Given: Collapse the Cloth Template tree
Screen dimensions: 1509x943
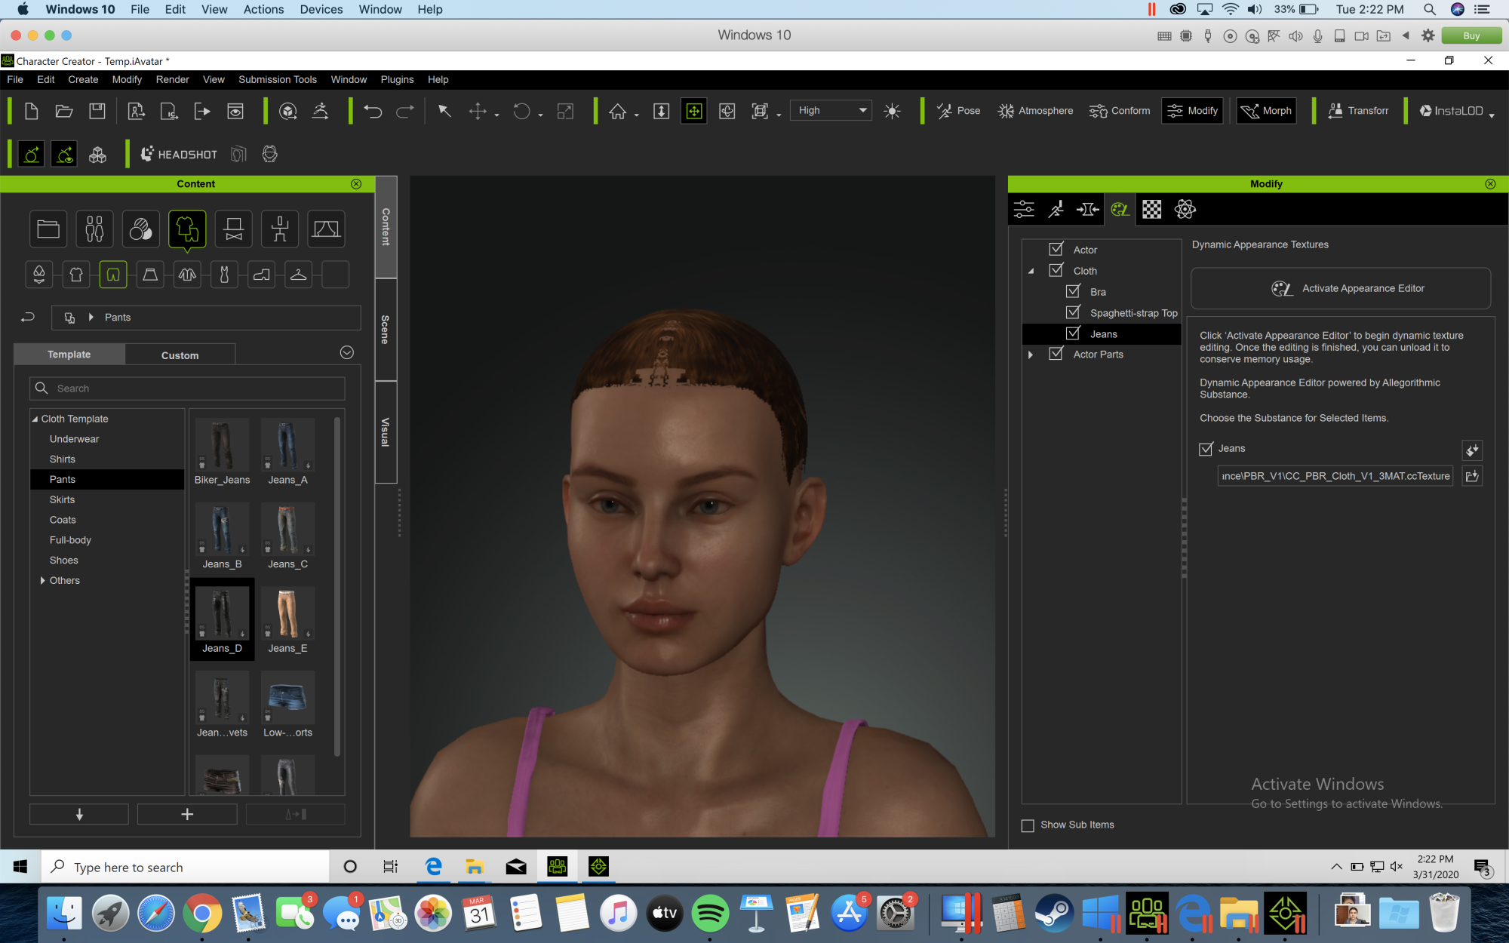Looking at the screenshot, I should tap(35, 419).
